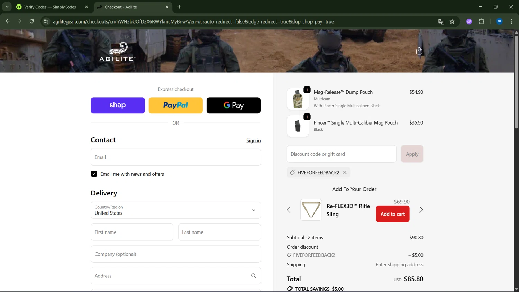Viewport: 519px width, 292px height.
Task: Click the Sign in link
Action: click(254, 140)
